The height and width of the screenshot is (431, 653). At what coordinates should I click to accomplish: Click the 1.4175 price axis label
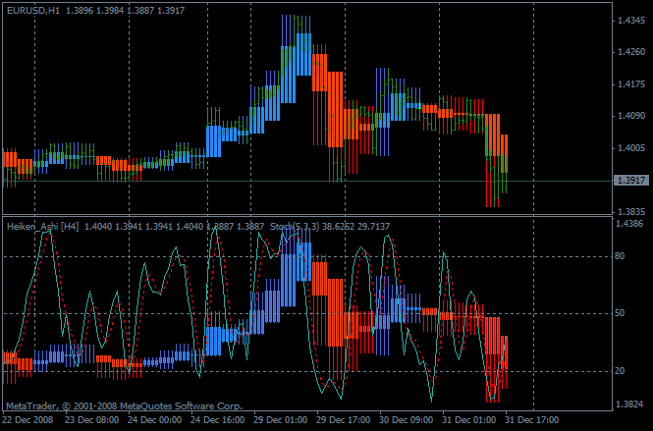631,84
